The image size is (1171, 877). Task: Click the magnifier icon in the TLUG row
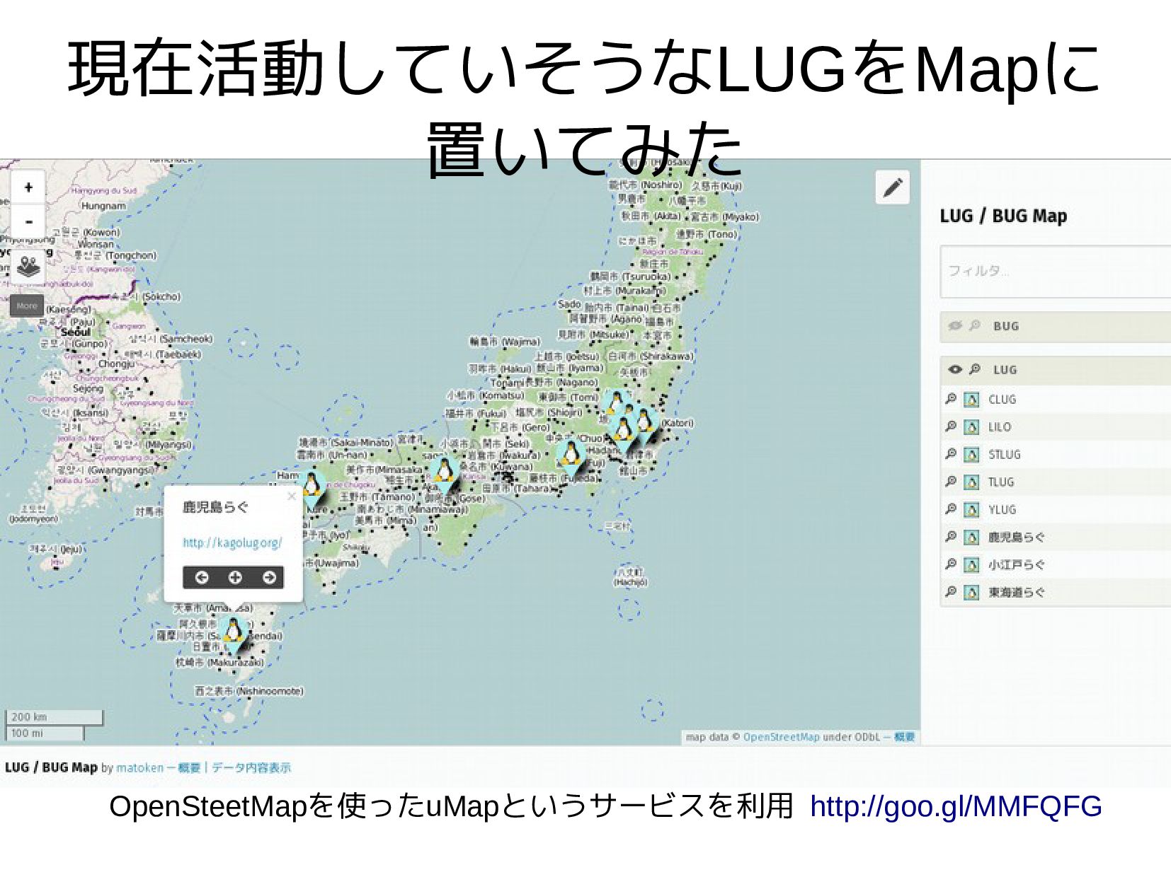click(x=951, y=482)
